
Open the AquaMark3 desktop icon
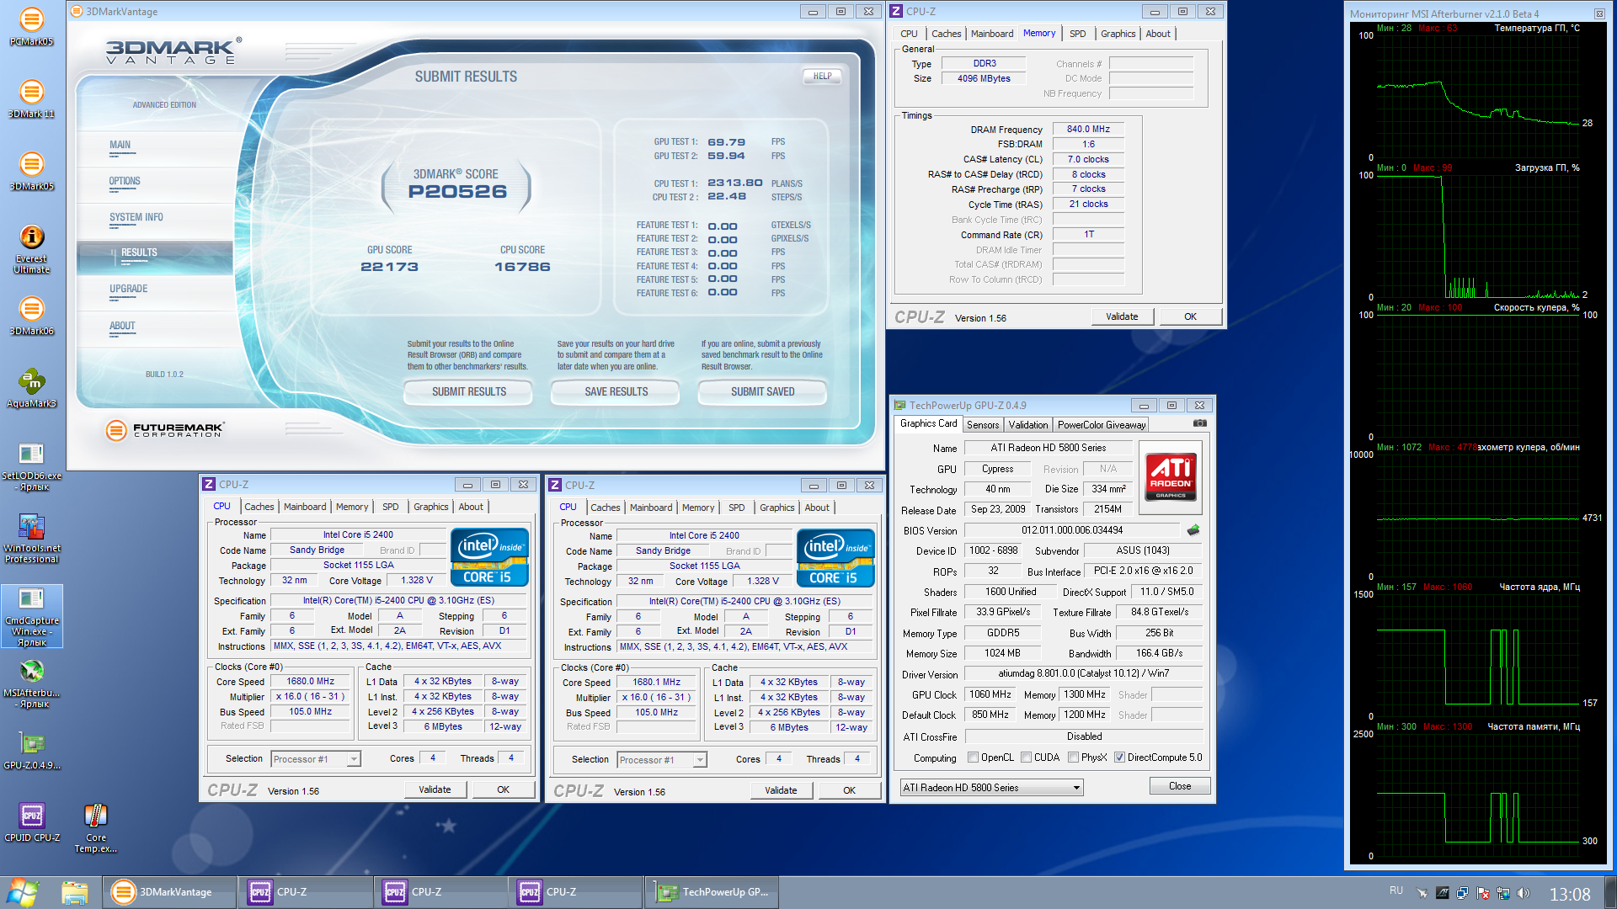pyautogui.click(x=31, y=387)
